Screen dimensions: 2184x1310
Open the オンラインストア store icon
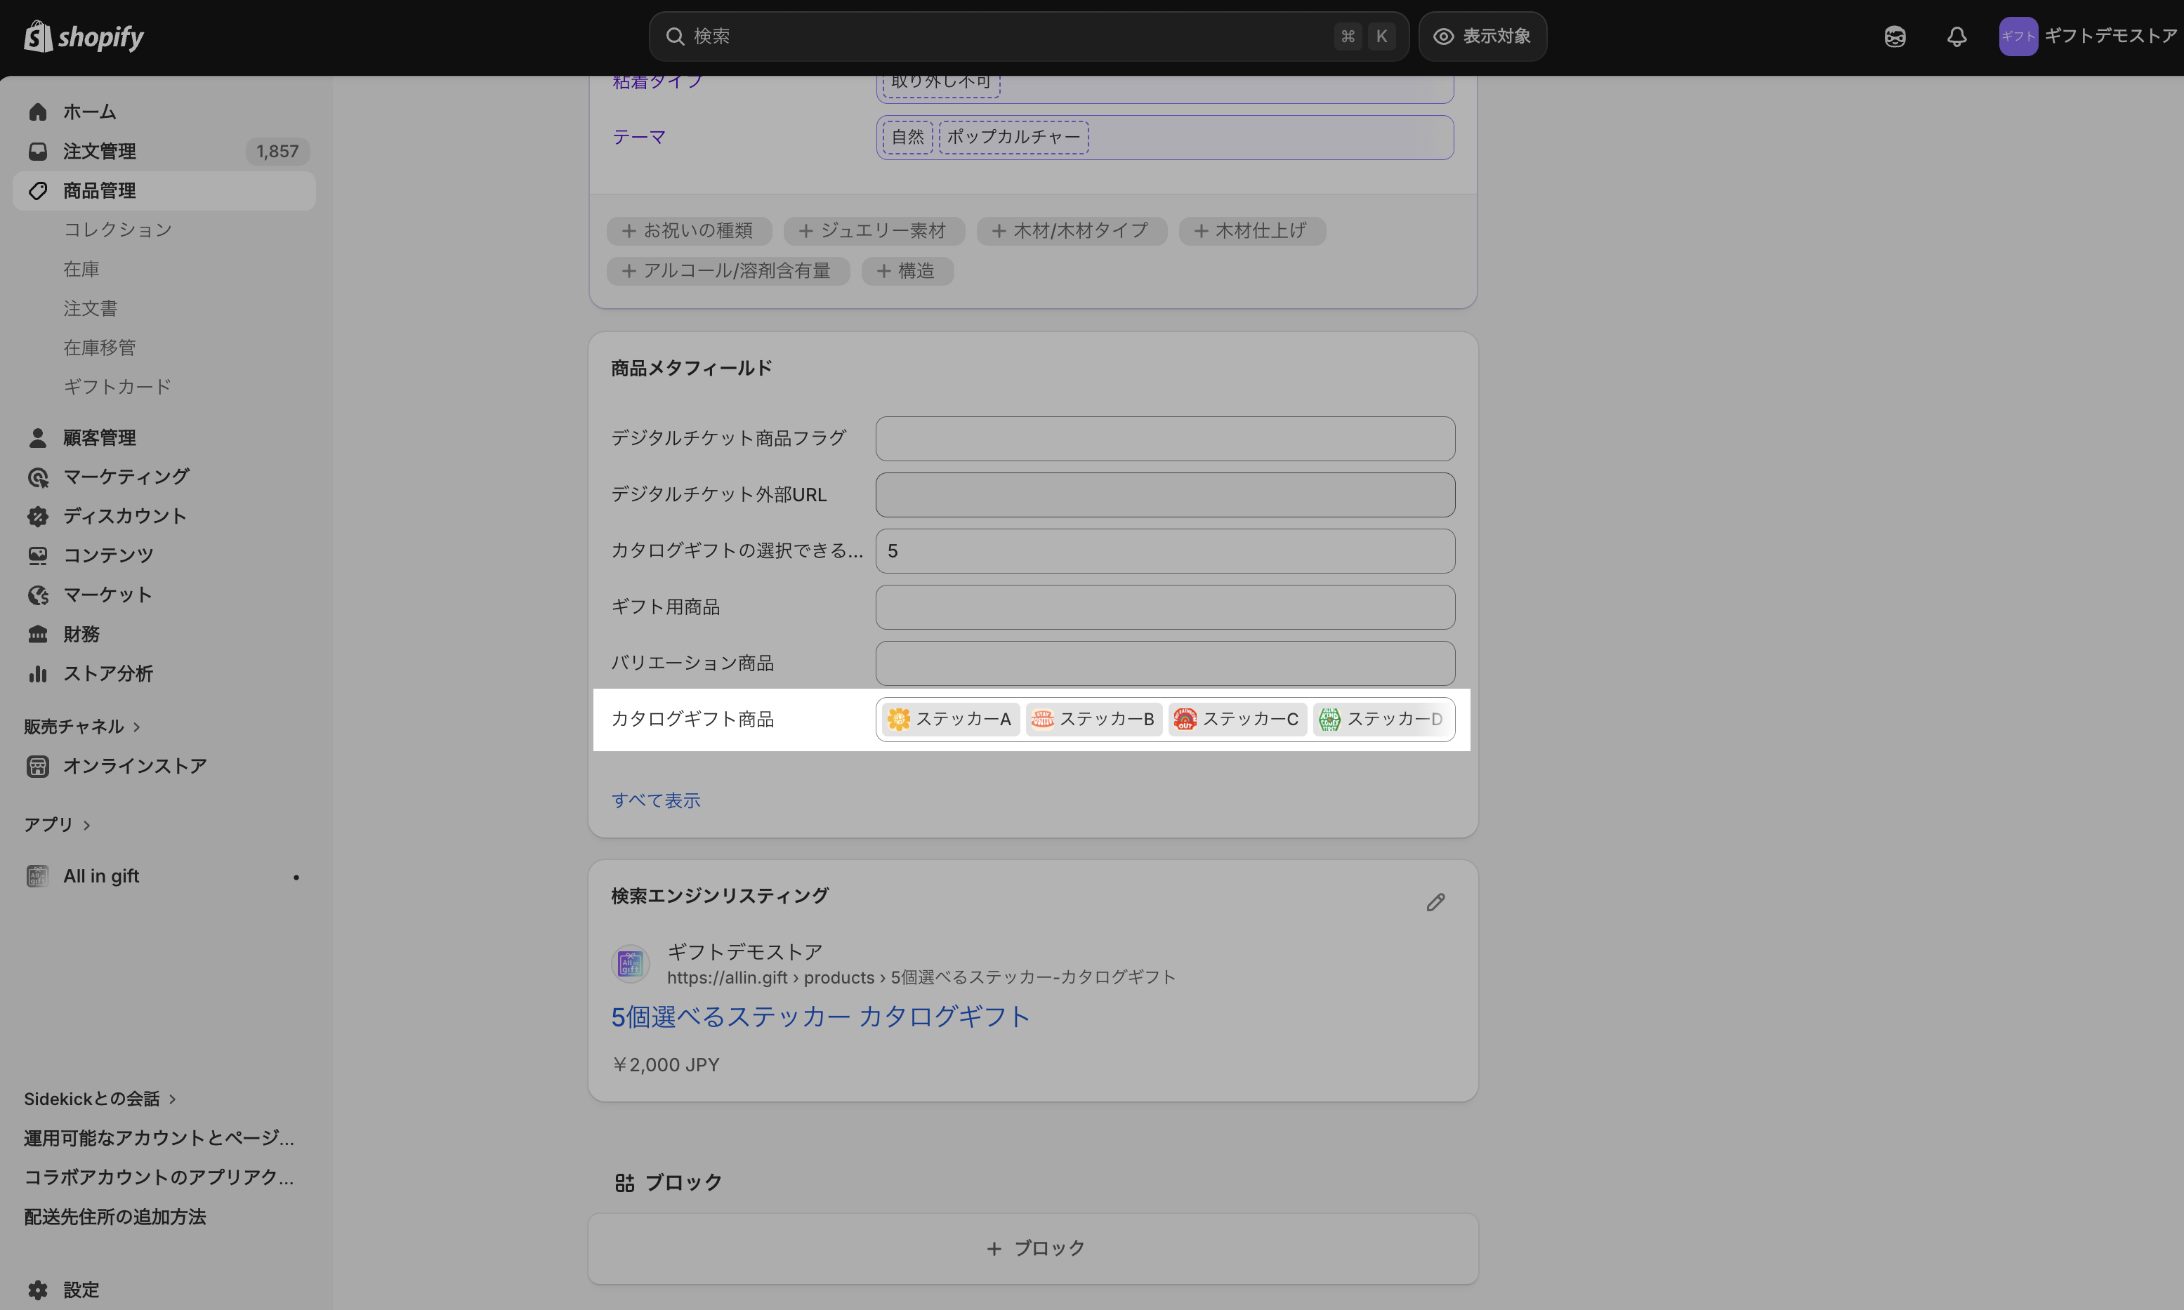pyautogui.click(x=38, y=766)
